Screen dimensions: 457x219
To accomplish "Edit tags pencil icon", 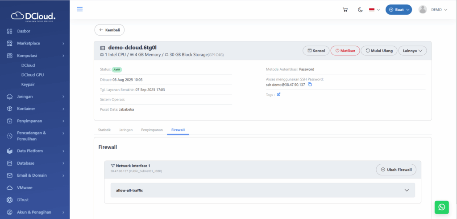I will point(278,94).
